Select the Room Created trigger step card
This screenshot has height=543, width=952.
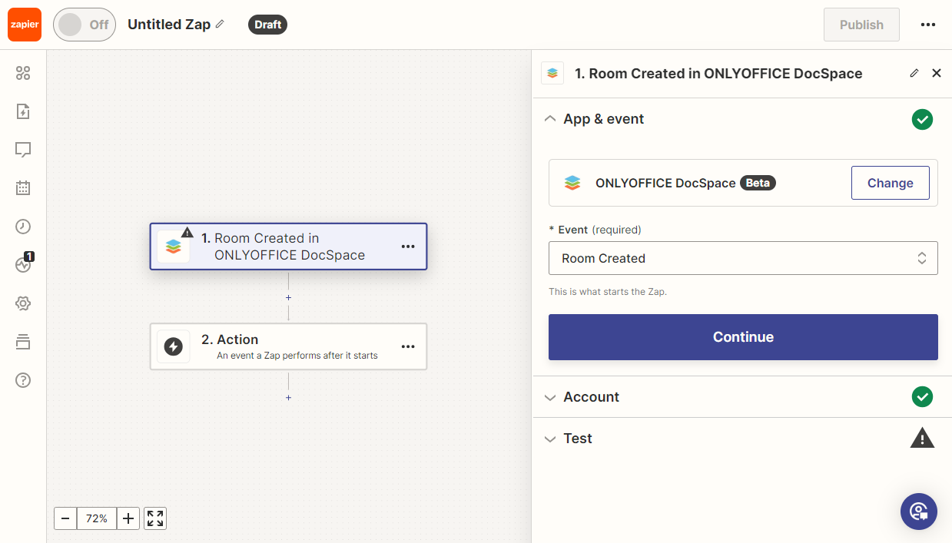288,247
